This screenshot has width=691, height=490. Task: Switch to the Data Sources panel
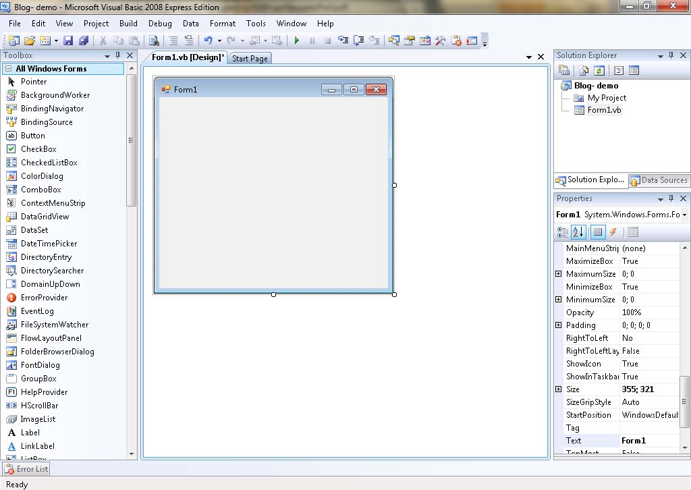coord(659,180)
